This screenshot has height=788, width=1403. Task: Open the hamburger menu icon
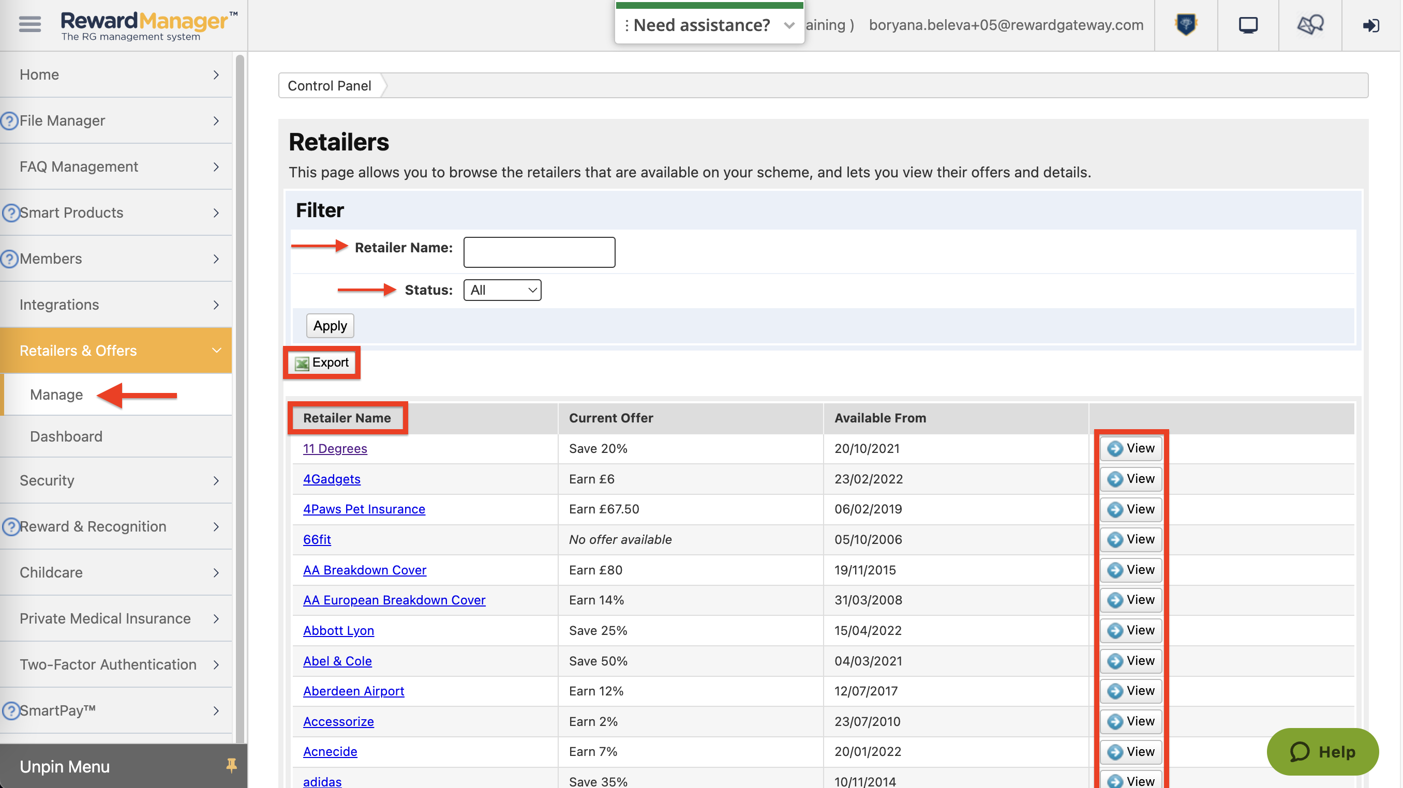(29, 24)
